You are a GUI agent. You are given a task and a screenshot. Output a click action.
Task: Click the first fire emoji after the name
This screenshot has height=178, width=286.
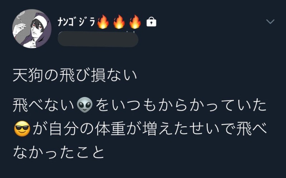pyautogui.click(x=103, y=22)
